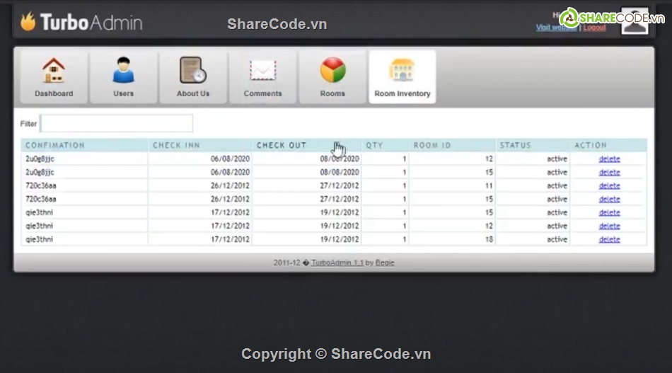Sort by the CHECK OUT column header
Screen dimensions: 672x373
pyautogui.click(x=282, y=145)
